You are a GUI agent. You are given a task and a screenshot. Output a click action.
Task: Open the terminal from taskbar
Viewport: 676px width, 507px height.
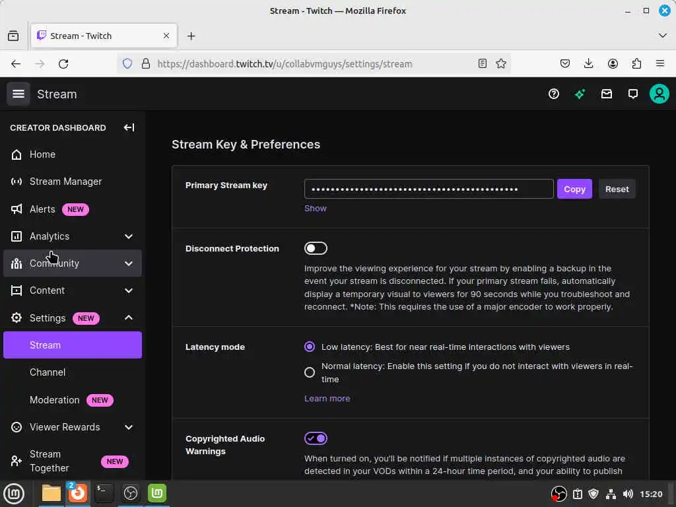104,493
